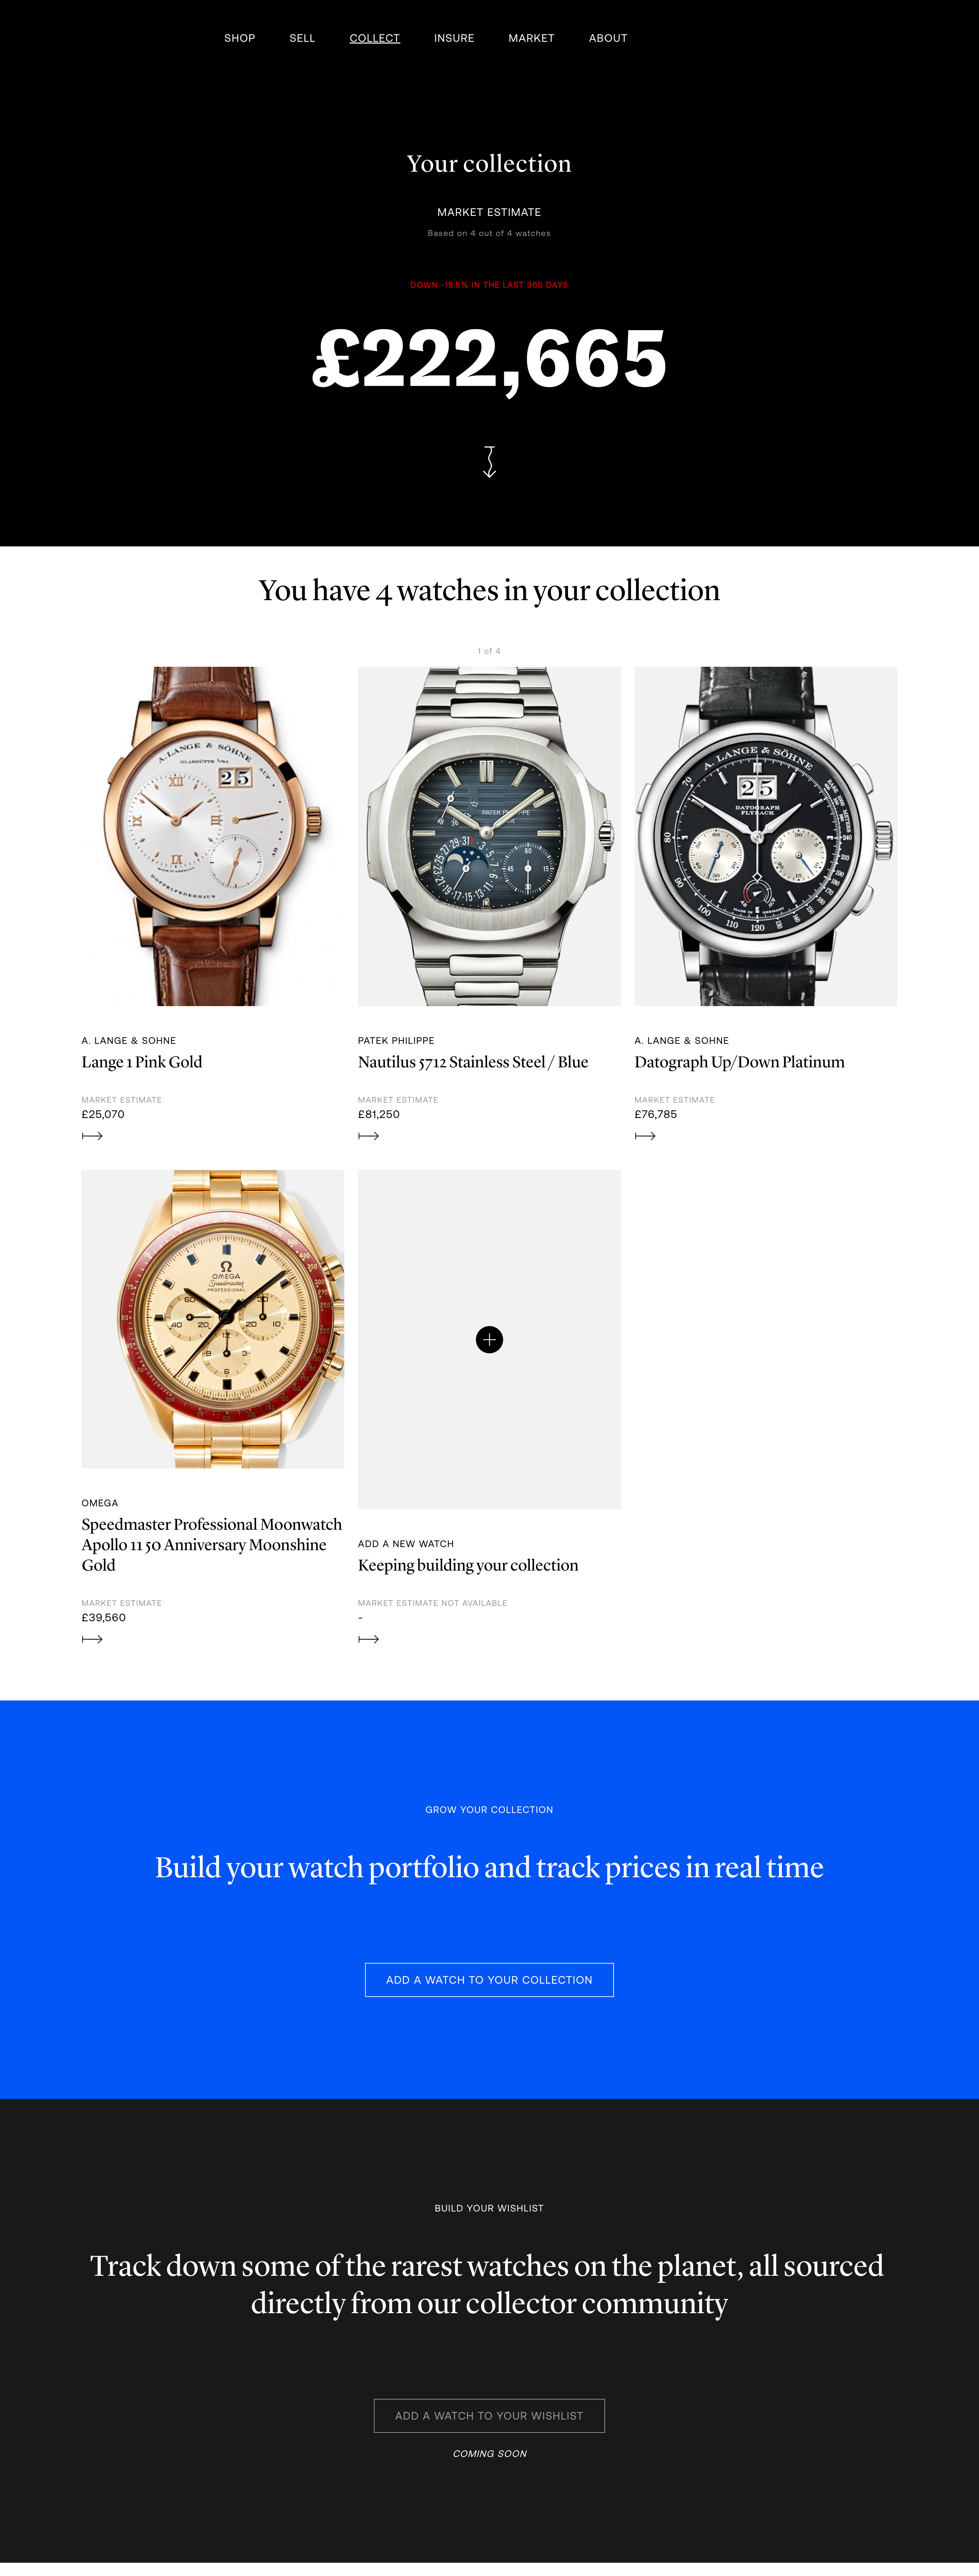
Task: Click the arrow under Keeping building your collection
Action: pos(368,1639)
